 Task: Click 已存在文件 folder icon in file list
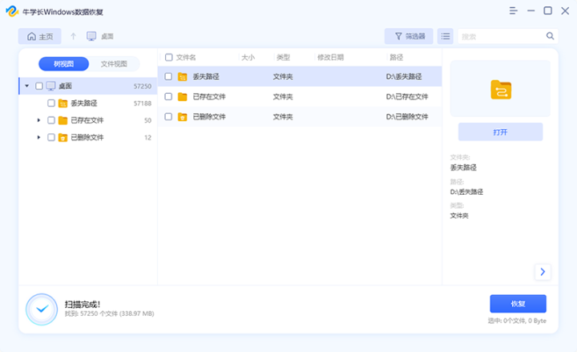coord(183,96)
